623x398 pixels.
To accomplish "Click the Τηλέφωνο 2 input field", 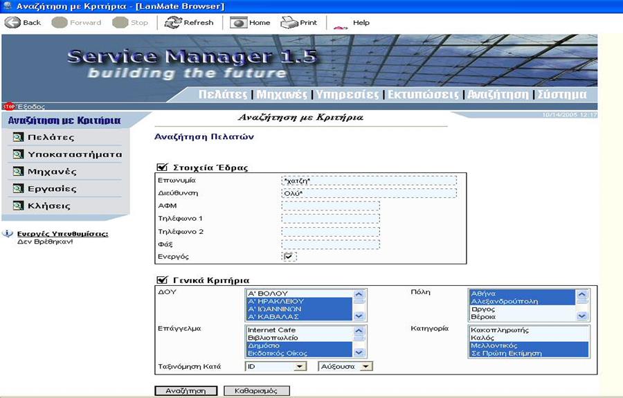I will [331, 232].
